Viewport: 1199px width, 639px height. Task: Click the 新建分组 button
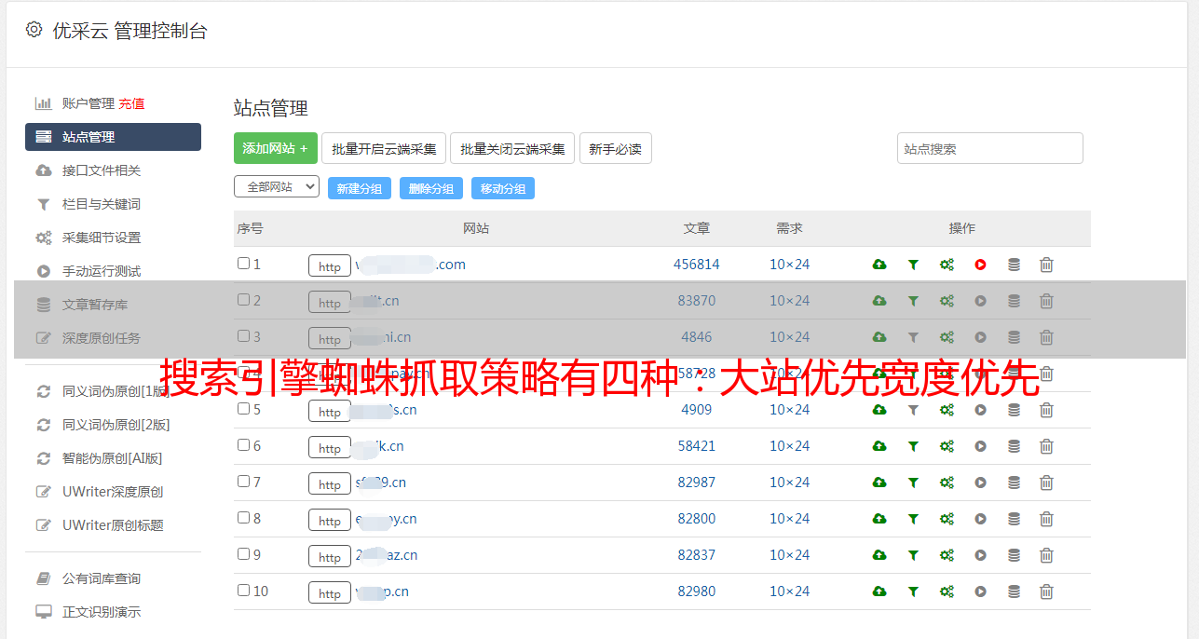360,188
